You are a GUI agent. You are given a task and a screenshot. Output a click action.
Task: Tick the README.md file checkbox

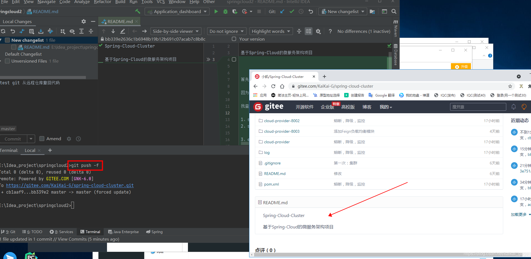[14, 47]
